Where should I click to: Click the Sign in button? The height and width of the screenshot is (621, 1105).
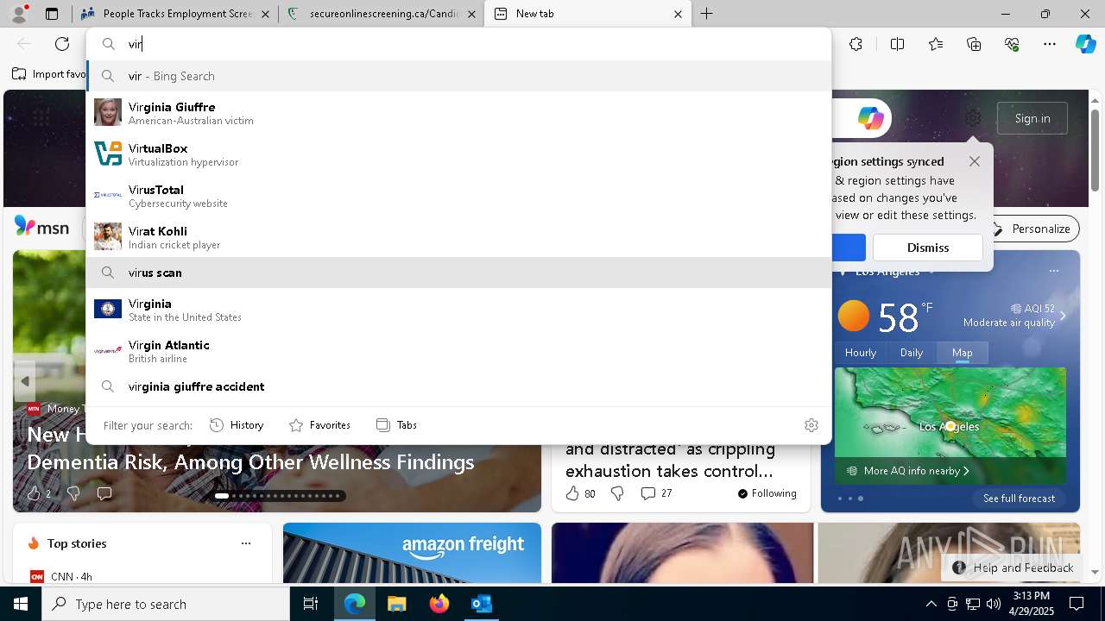[x=1032, y=118]
